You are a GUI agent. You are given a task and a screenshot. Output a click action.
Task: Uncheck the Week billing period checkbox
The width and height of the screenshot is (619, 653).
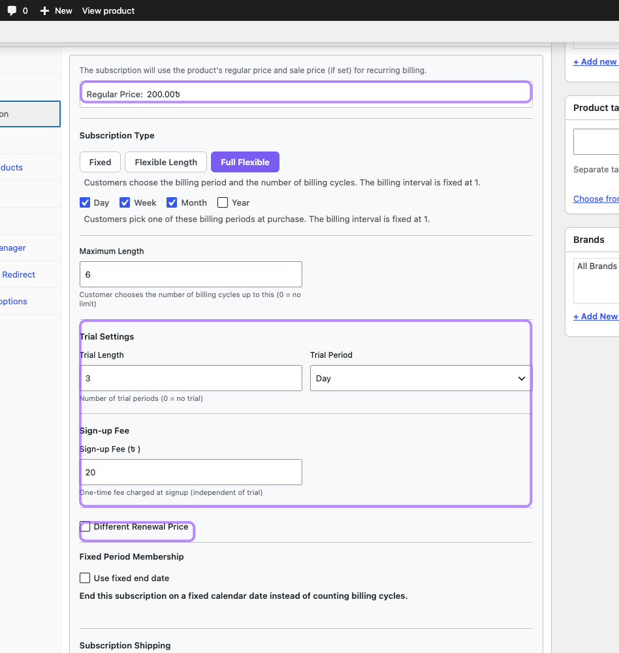pyautogui.click(x=125, y=203)
